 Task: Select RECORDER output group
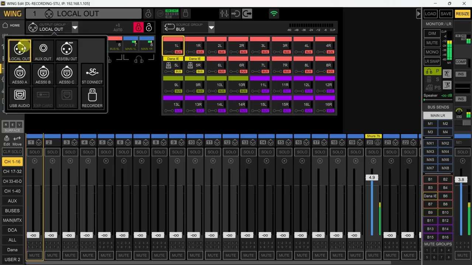92,98
